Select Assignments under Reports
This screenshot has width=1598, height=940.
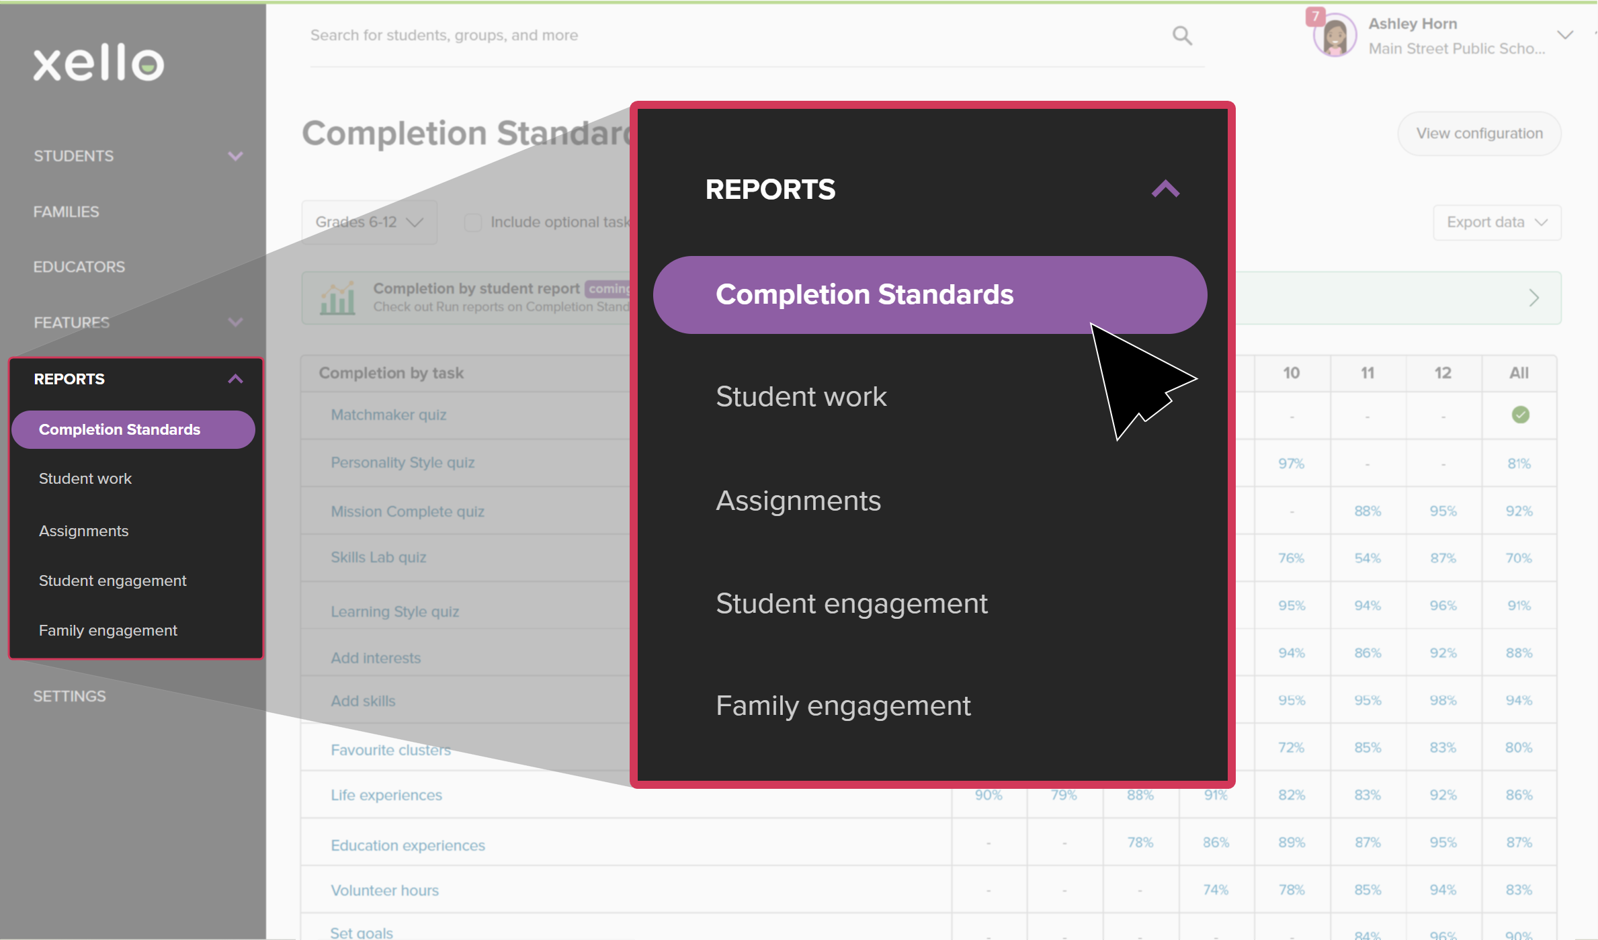pyautogui.click(x=83, y=530)
